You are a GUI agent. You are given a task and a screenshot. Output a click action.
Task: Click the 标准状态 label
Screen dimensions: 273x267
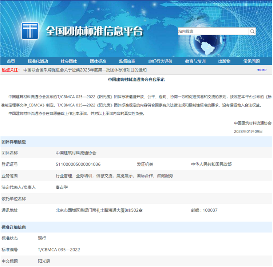pos(9,238)
